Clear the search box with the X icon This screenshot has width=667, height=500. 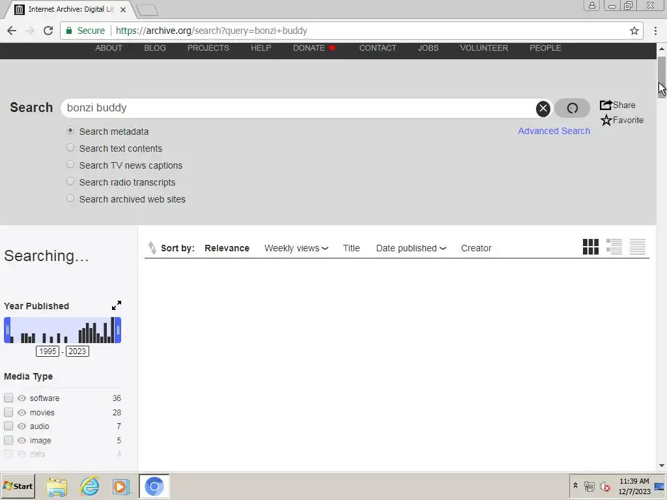coord(543,109)
